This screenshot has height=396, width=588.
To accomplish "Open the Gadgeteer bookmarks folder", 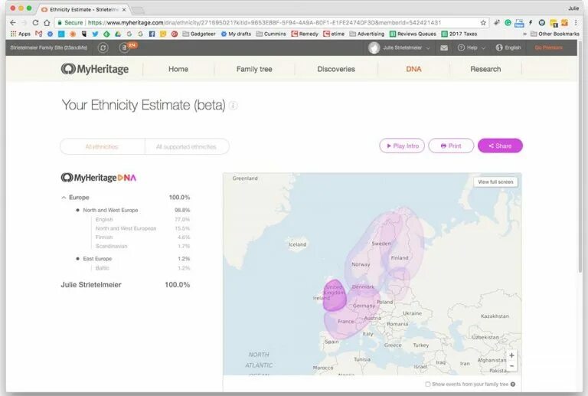I will click(199, 34).
